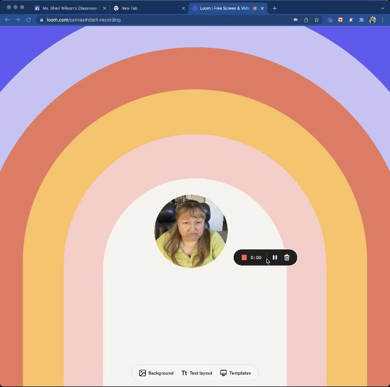
Task: Pause the recording
Action: point(275,257)
